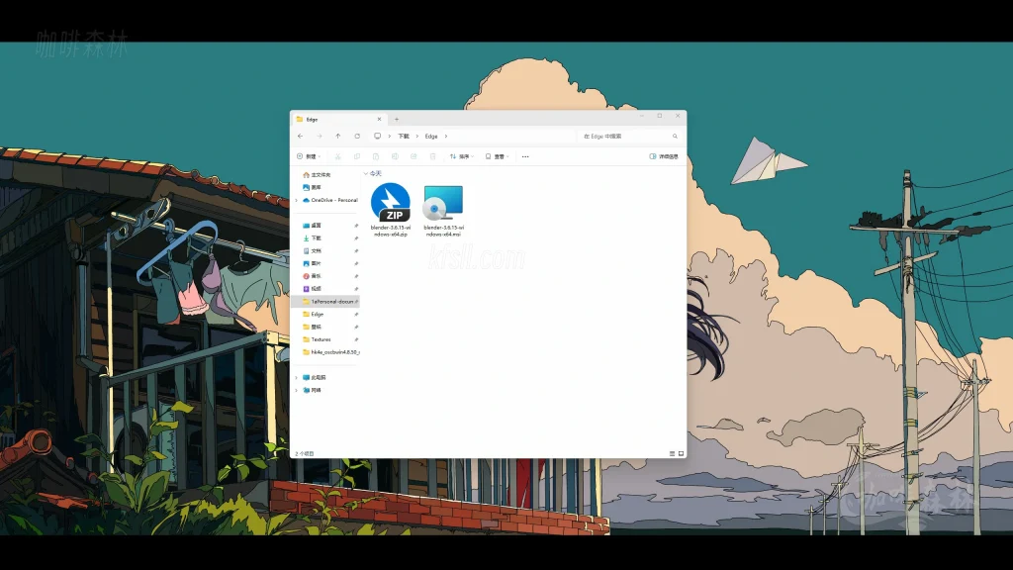This screenshot has width=1013, height=570.
Task: Open Home in the navigation pane
Action: [320, 174]
